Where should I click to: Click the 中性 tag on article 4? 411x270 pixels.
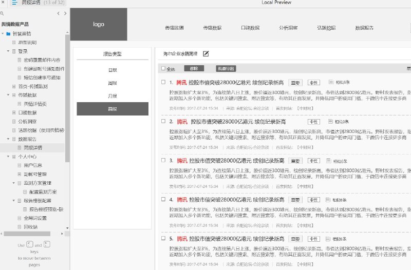(x=314, y=200)
